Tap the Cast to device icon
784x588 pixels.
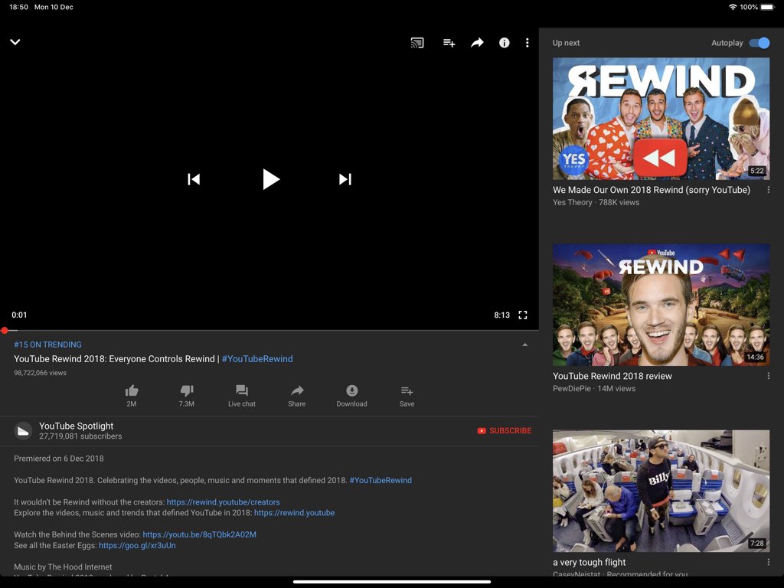coord(417,43)
